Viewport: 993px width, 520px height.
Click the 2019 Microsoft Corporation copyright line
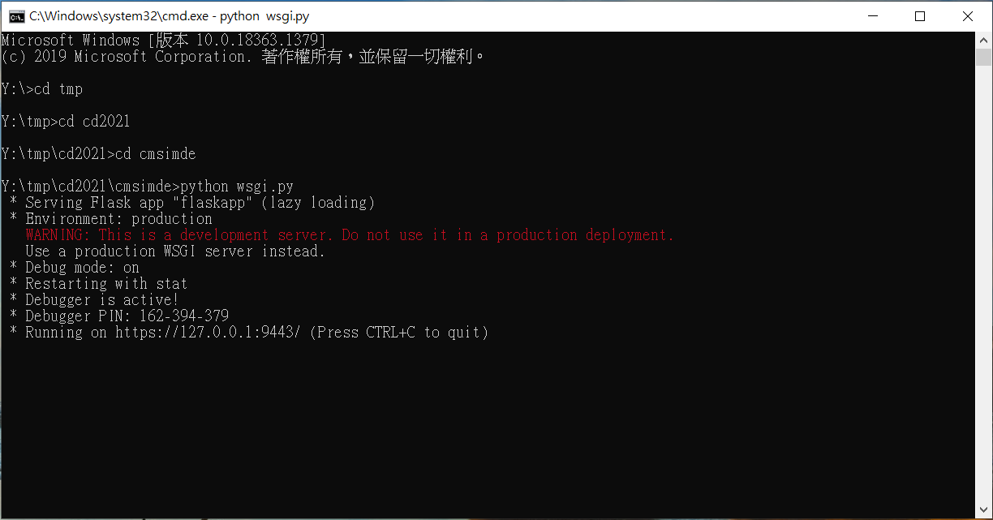(243, 57)
